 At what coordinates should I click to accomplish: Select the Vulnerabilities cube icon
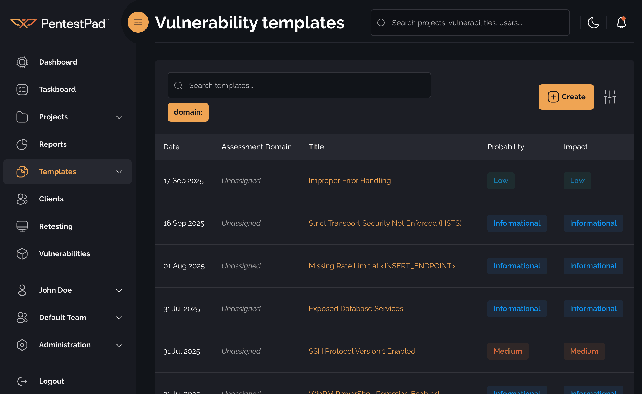tap(22, 254)
